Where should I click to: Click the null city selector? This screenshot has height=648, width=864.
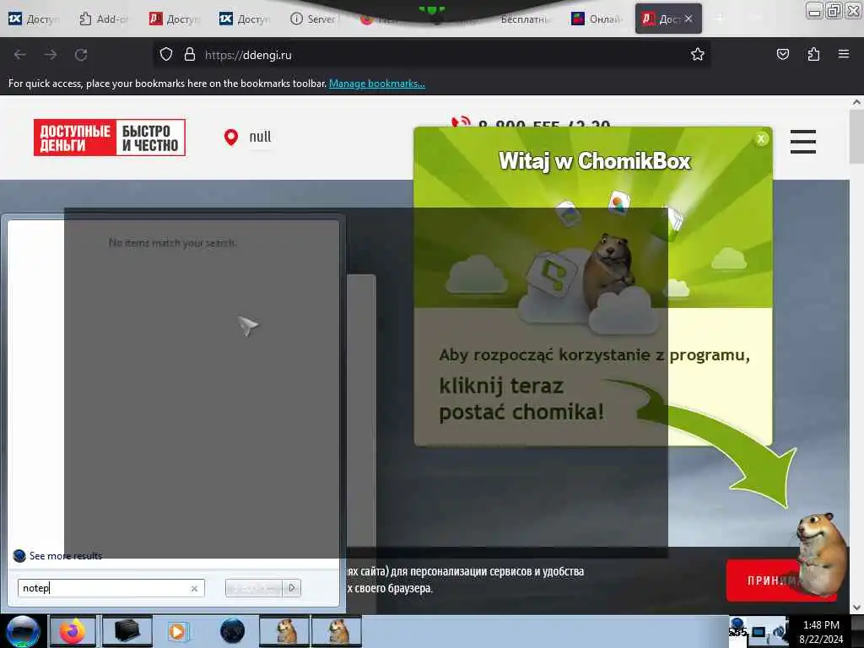coord(260,137)
